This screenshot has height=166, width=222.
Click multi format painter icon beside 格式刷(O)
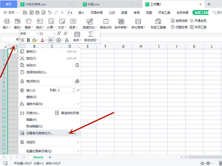pyautogui.click(x=77, y=81)
